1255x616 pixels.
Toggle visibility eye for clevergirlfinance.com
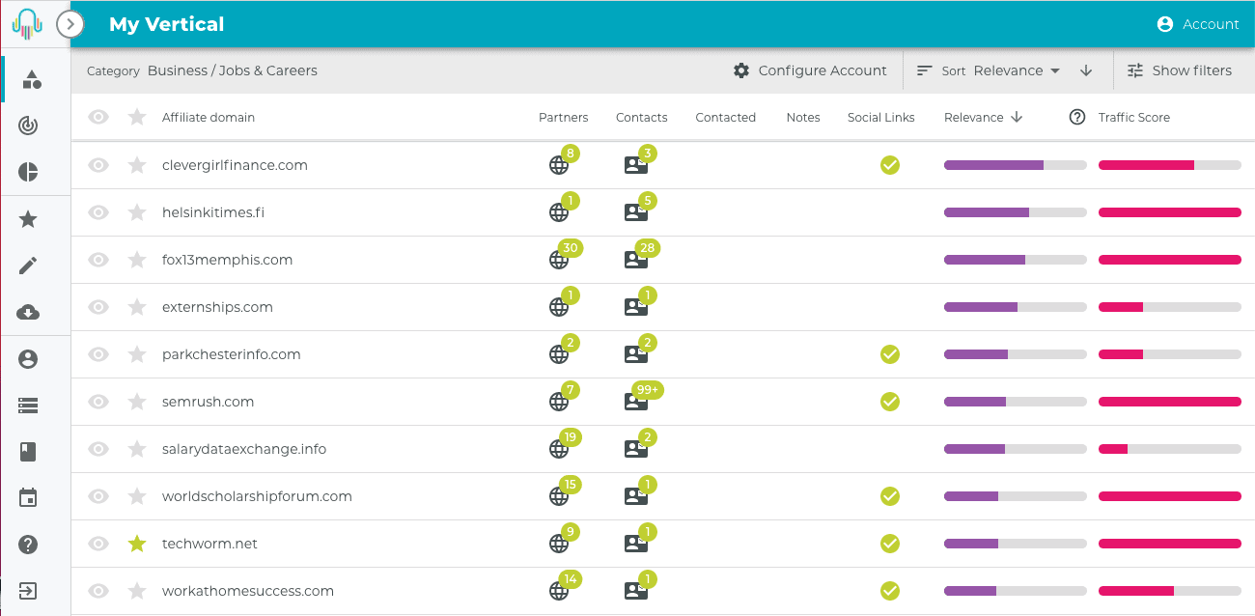(98, 165)
